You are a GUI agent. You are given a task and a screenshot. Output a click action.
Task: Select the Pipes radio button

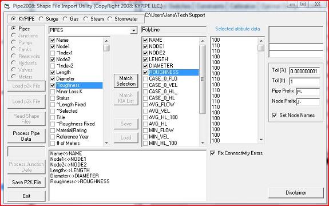[14, 28]
